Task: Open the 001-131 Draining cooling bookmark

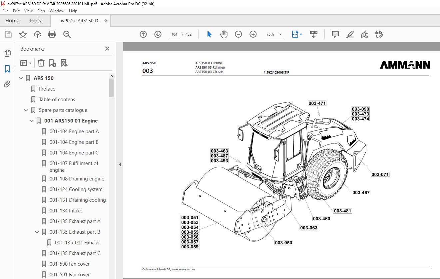Action: coord(78,200)
